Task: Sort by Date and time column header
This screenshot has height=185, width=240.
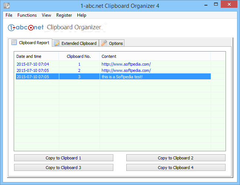Action: (x=36, y=56)
